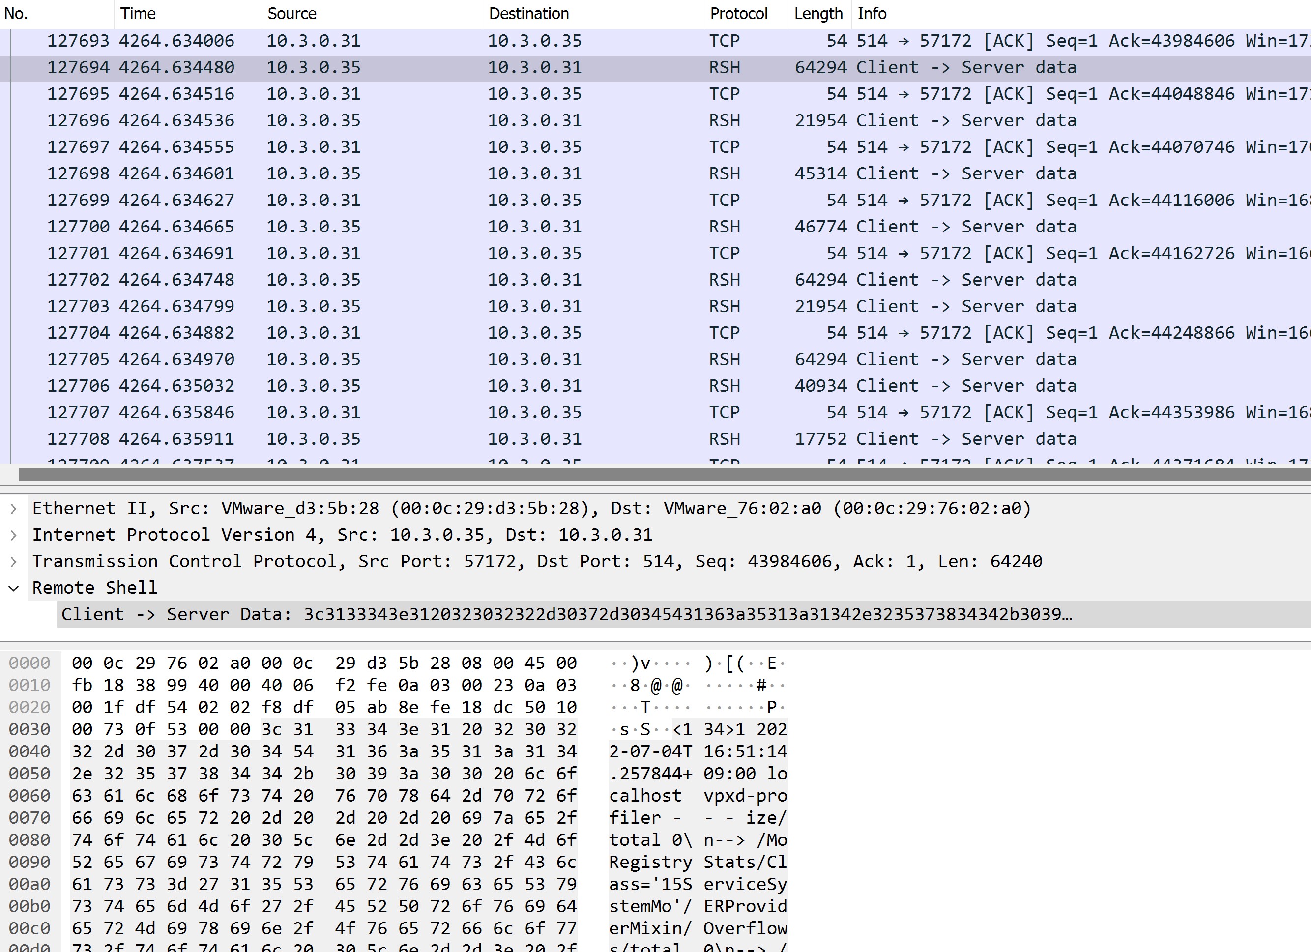Sort packets by the Length column

point(818,13)
